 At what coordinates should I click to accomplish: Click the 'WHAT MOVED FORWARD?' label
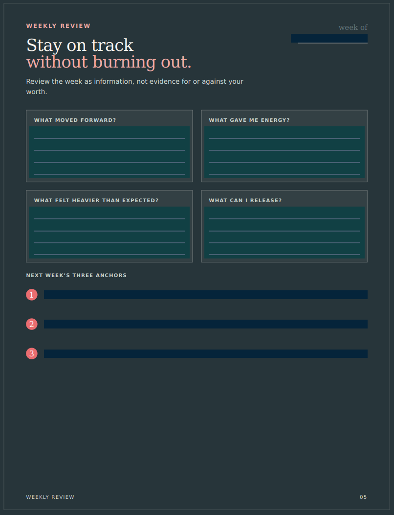tap(75, 120)
